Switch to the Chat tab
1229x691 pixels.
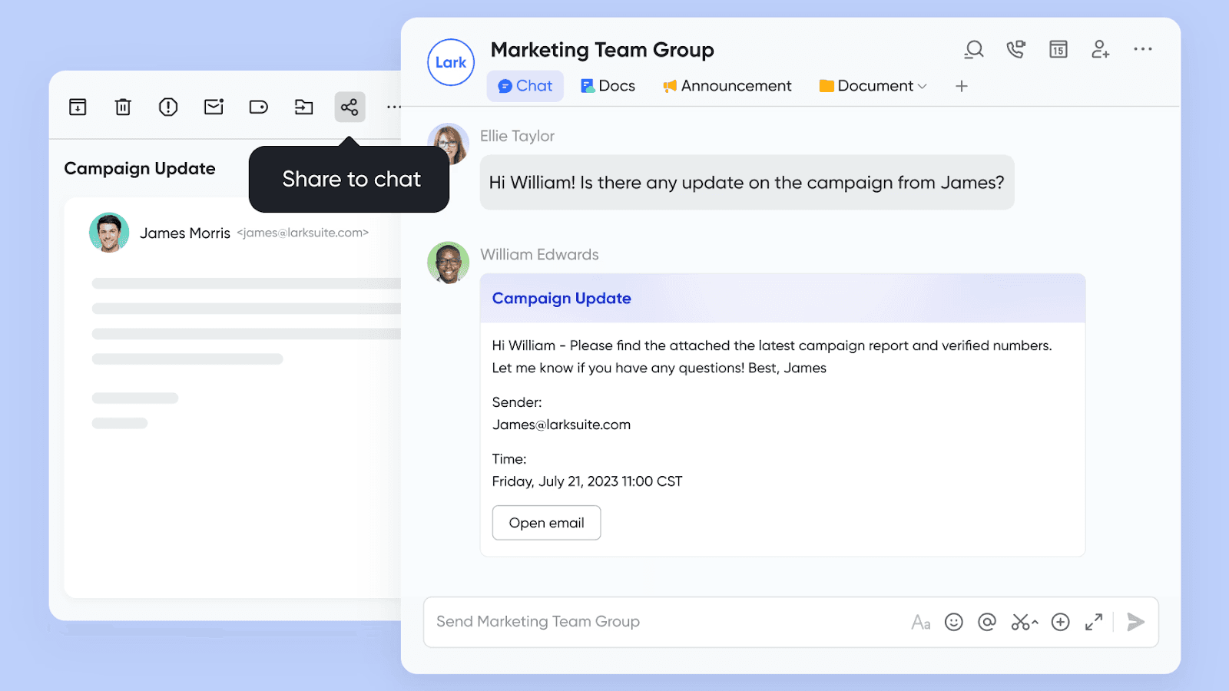tap(525, 86)
